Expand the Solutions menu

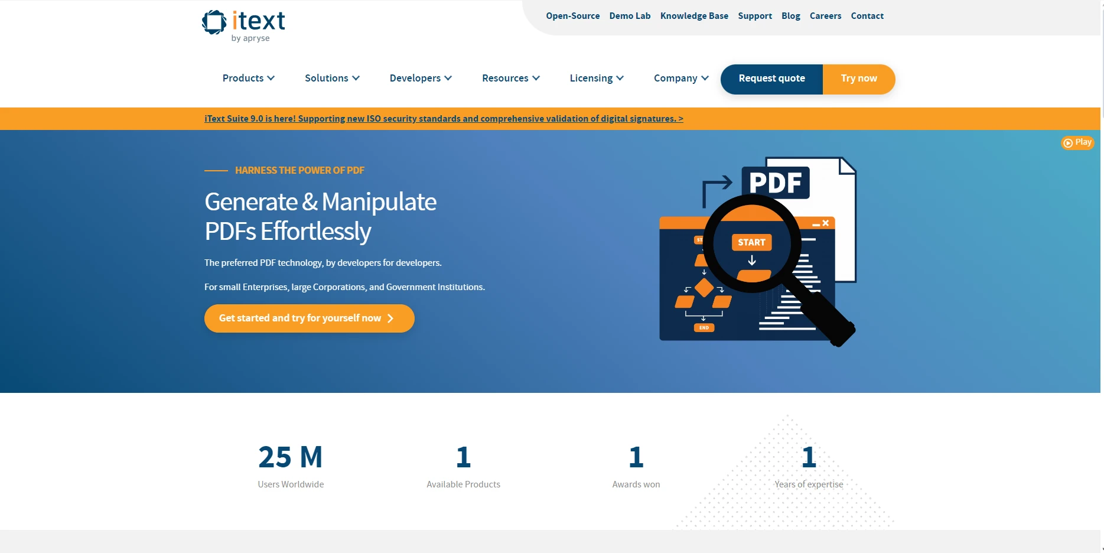(332, 78)
